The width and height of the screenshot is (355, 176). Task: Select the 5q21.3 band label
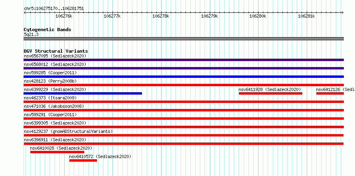point(31,34)
